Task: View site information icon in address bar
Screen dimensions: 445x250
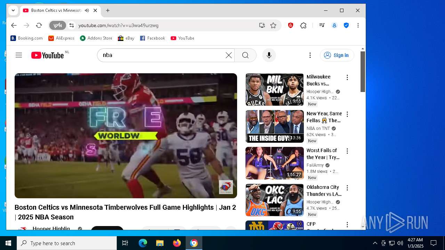Action: 72,25
